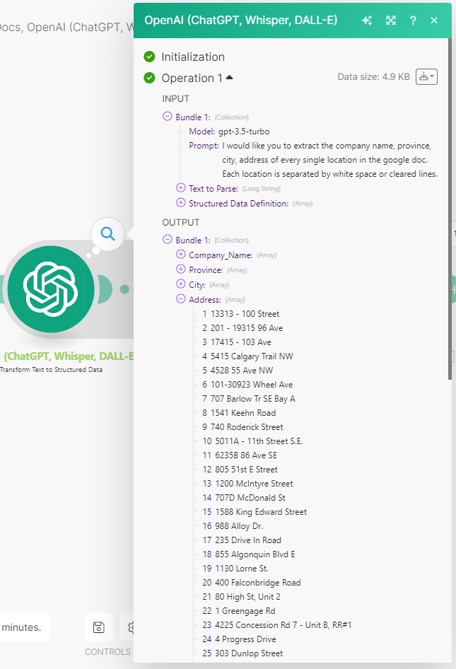Expand the panel to fullscreen with arrows icon
Screen dimensions: 456x669
[x=391, y=20]
